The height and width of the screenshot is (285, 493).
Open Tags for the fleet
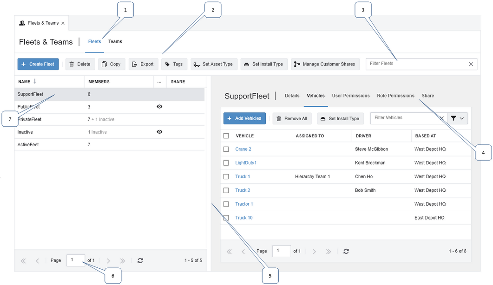(175, 64)
